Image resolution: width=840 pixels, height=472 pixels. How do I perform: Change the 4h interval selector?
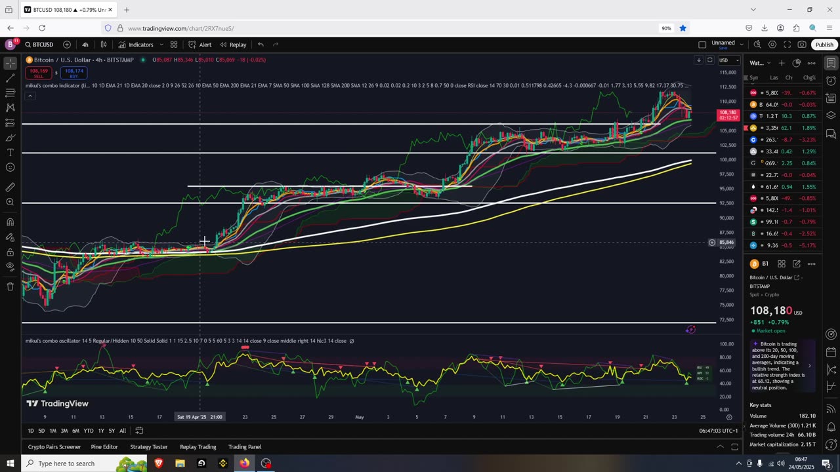pos(85,45)
